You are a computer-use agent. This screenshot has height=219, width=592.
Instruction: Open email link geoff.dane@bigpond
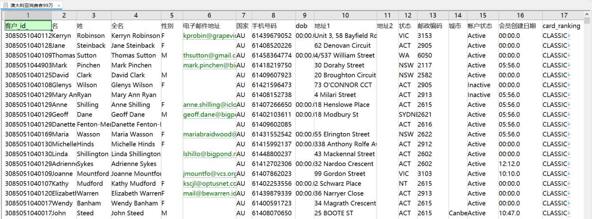[210, 115]
